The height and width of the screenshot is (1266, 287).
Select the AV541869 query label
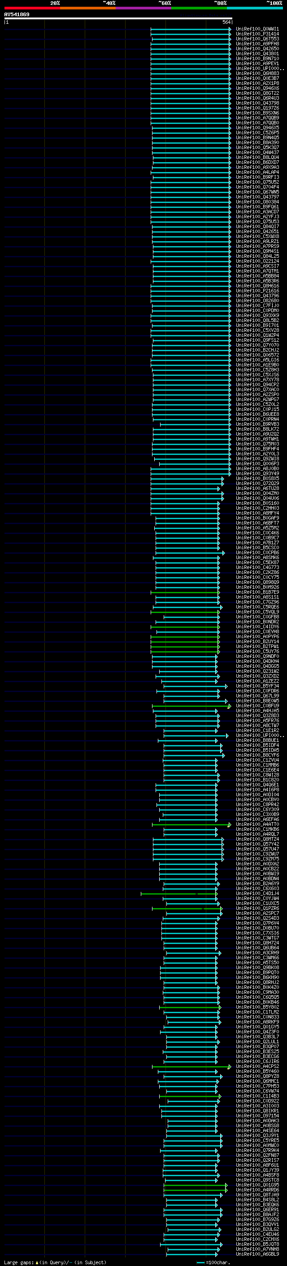[17, 14]
